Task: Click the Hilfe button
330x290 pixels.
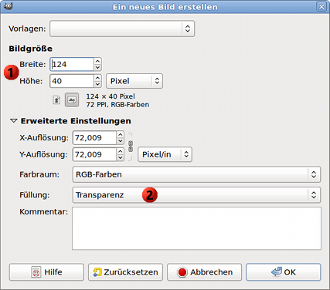Action: coord(46,272)
